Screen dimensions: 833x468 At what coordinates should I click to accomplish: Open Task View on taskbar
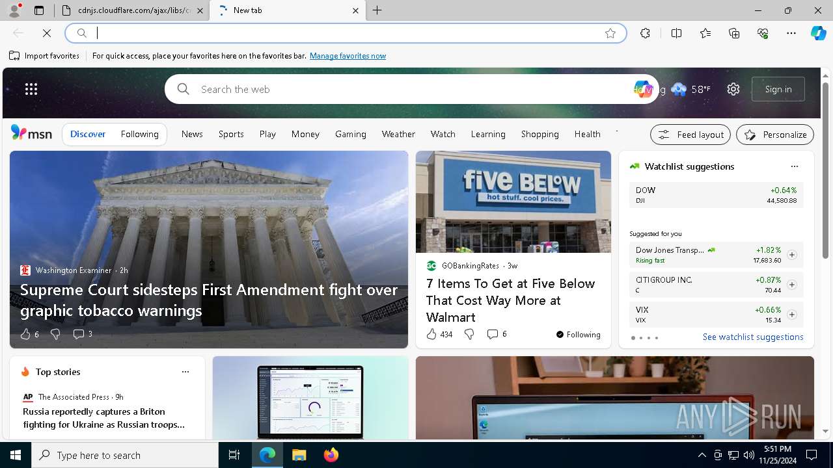(234, 455)
